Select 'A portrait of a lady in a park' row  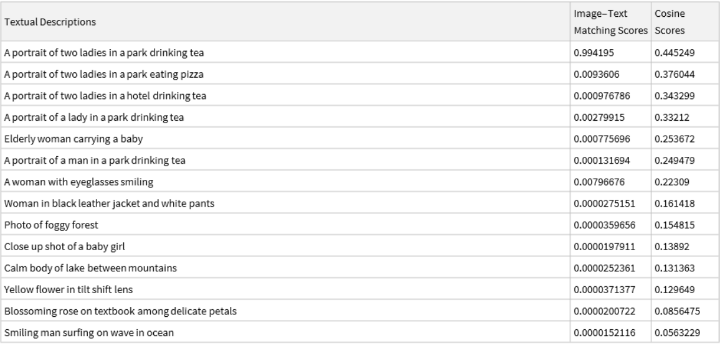pos(94,117)
